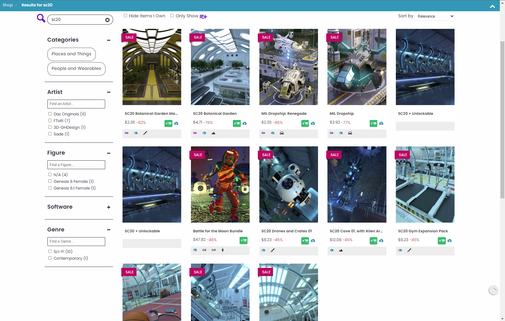Add SC20 Botanical Garden Ma... to cart

pos(168,123)
